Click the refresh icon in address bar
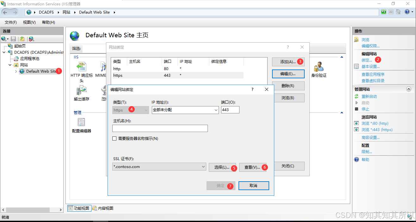 [384, 12]
